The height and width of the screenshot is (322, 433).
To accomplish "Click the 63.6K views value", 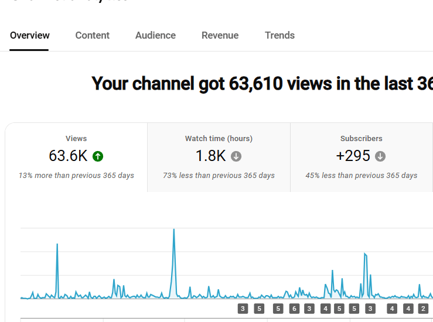I will [68, 156].
